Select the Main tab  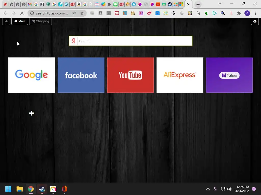[20, 21]
